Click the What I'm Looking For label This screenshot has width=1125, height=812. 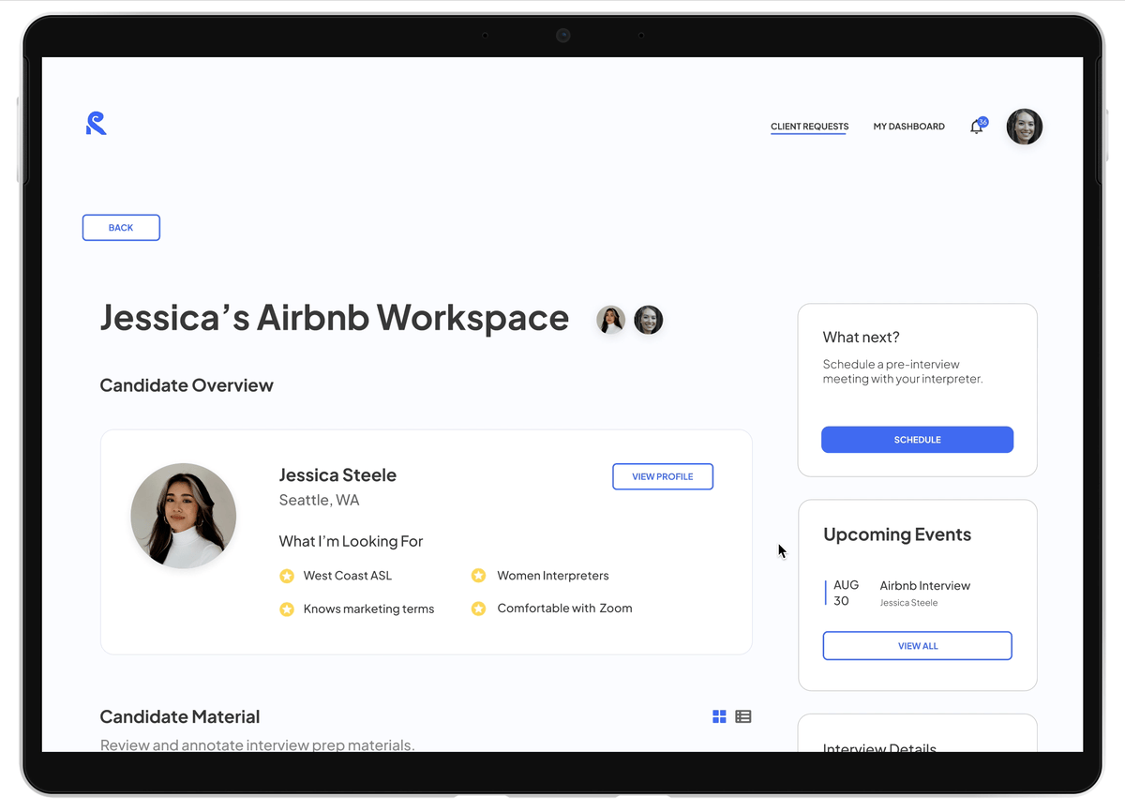click(351, 542)
